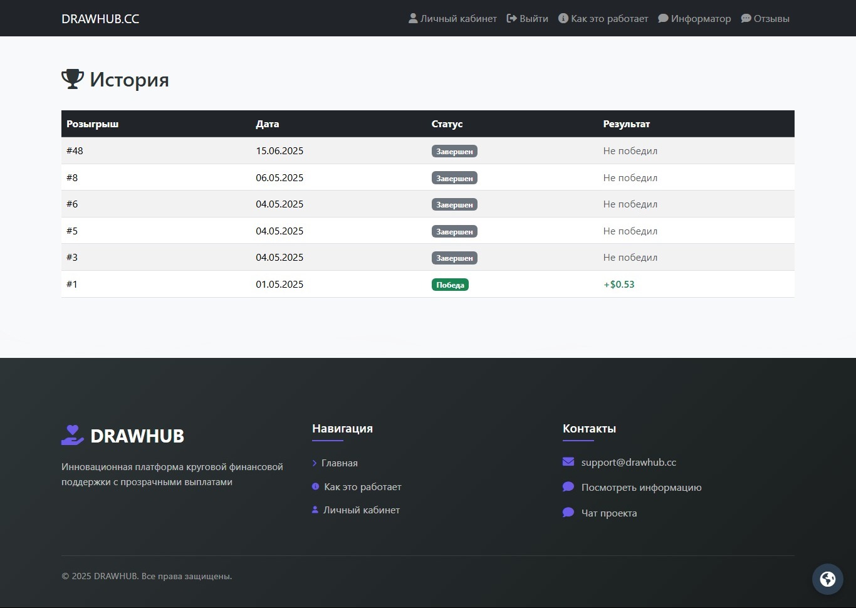Click Завершен badge in row #8

tap(454, 178)
